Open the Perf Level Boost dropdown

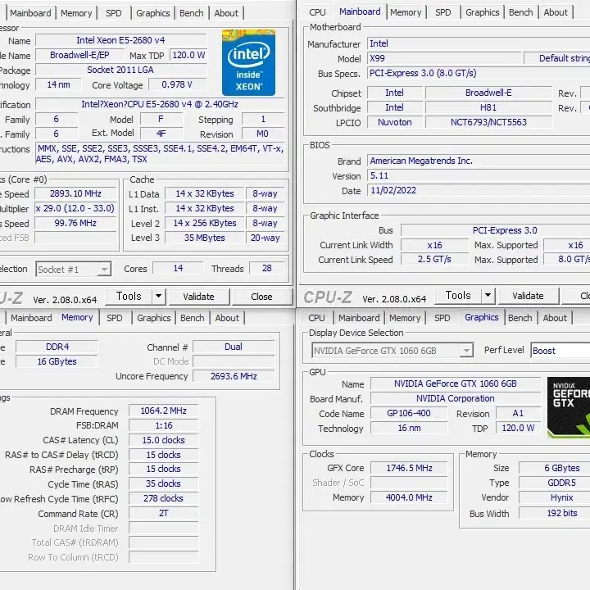pos(560,351)
